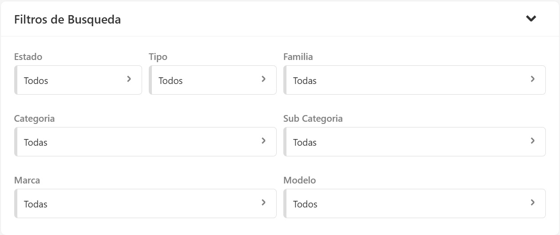The width and height of the screenshot is (560, 235).
Task: Click the Filtros de Busqueda heading
Action: tap(68, 20)
